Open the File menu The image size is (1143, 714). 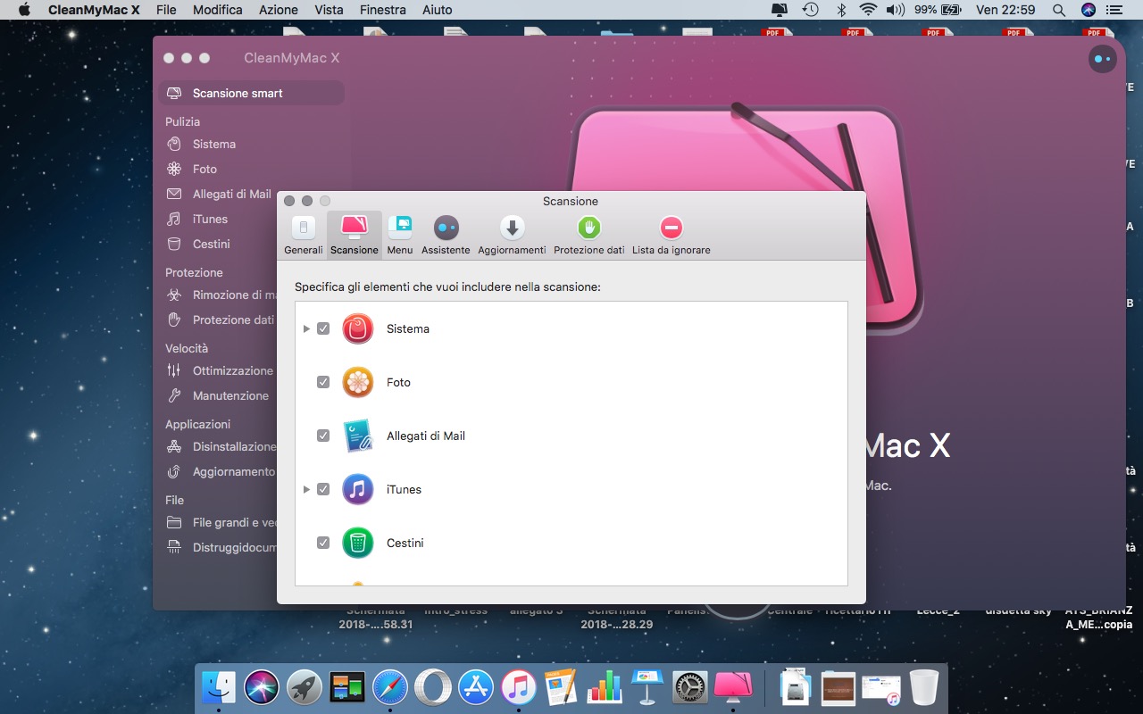tap(166, 10)
